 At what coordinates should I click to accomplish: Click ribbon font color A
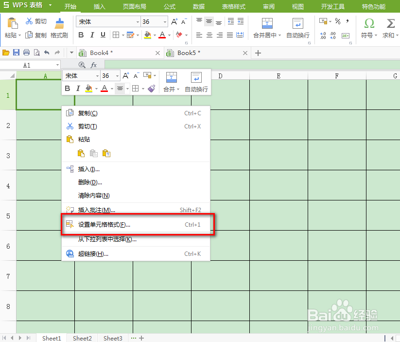162,35
